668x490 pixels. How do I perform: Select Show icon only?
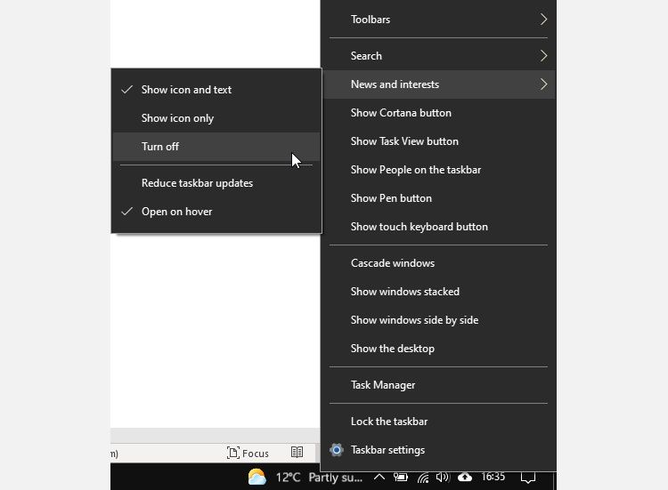(x=177, y=118)
